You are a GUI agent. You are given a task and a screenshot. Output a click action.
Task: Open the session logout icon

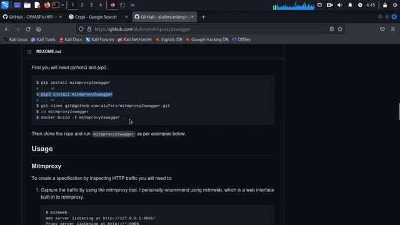click(x=395, y=5)
